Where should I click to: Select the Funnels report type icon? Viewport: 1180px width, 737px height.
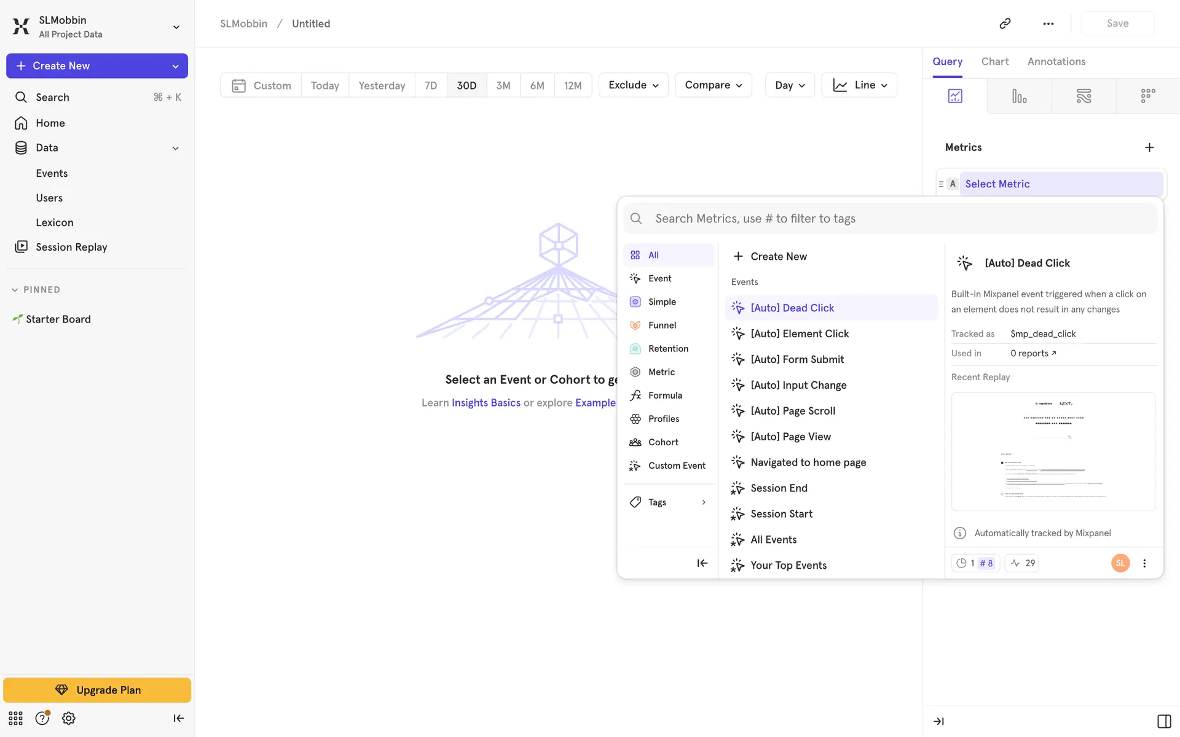click(x=1019, y=96)
